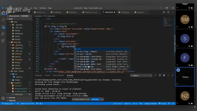This screenshot has width=197, height=111.
Task: Show the OUTPUT panel tab
Action: click(47, 75)
